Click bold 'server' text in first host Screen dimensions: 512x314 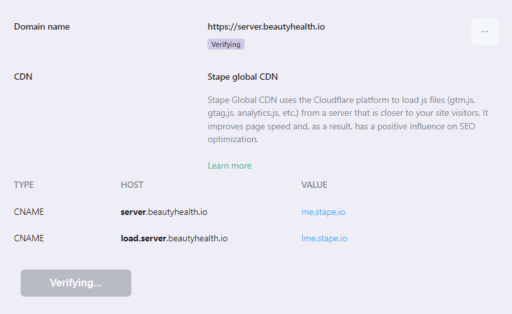pyautogui.click(x=133, y=212)
